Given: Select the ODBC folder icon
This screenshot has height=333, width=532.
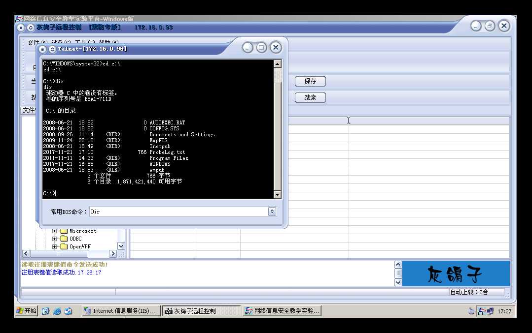Looking at the screenshot, I should click(x=64, y=239).
